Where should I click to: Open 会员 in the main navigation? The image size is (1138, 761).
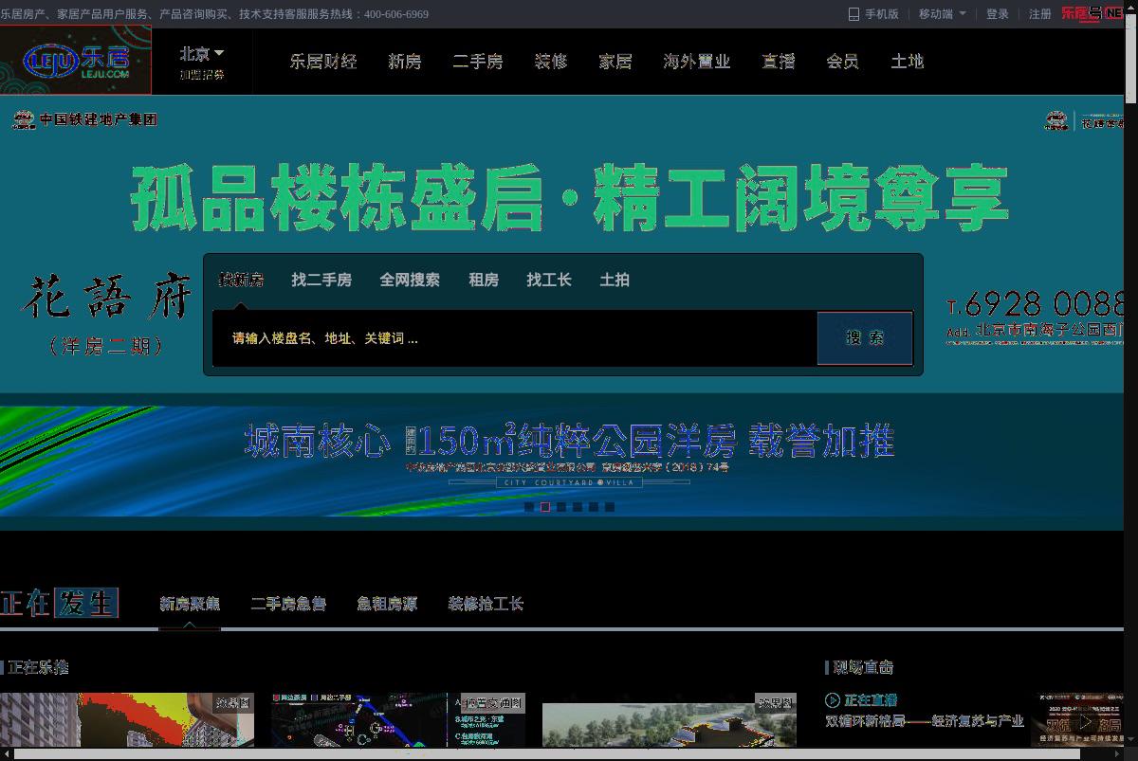coord(842,62)
